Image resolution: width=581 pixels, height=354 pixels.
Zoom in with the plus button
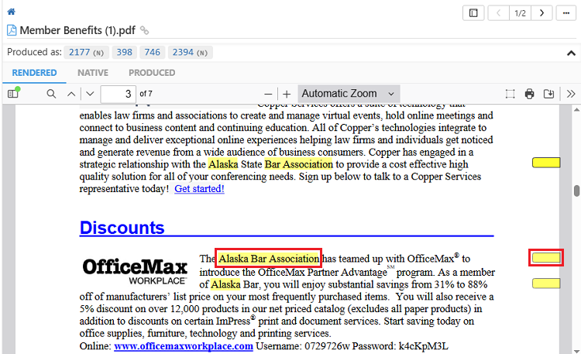pyautogui.click(x=287, y=95)
